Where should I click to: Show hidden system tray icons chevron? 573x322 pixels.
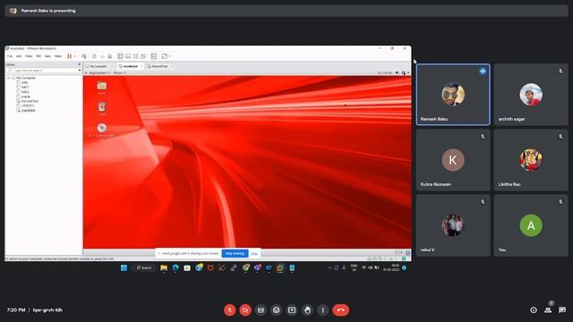tap(329, 268)
